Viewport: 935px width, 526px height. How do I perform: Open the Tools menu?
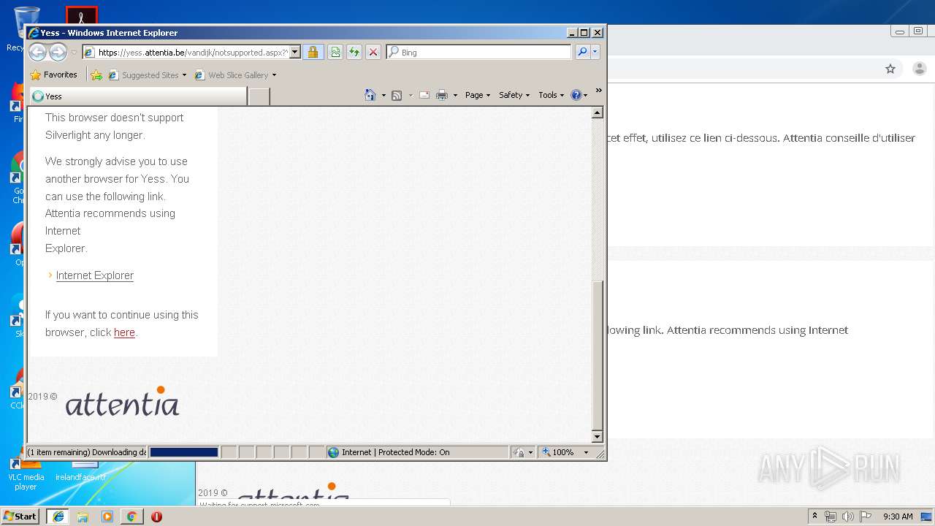point(552,95)
